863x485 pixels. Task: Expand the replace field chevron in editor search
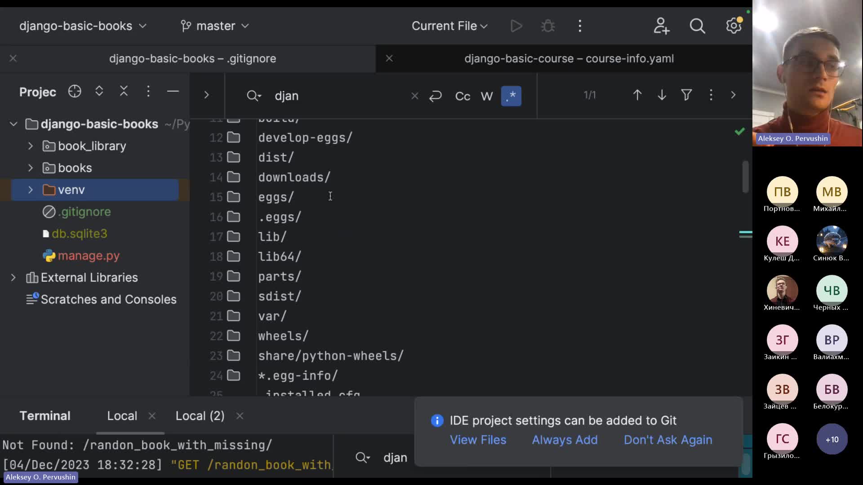pyautogui.click(x=206, y=95)
